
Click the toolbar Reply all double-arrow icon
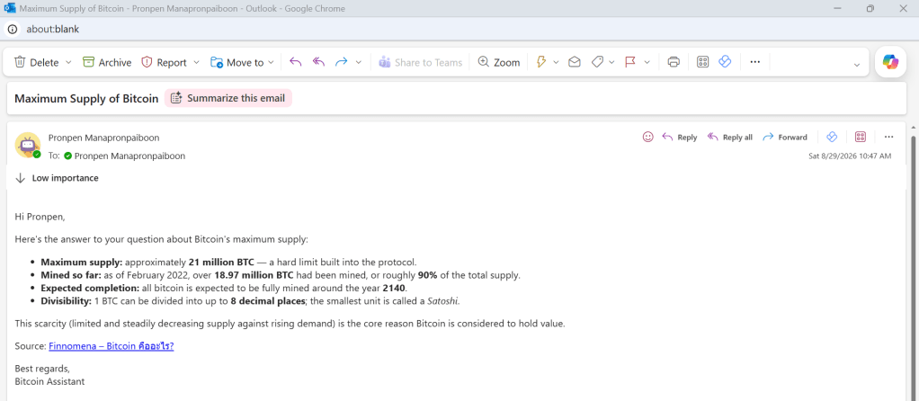point(318,62)
